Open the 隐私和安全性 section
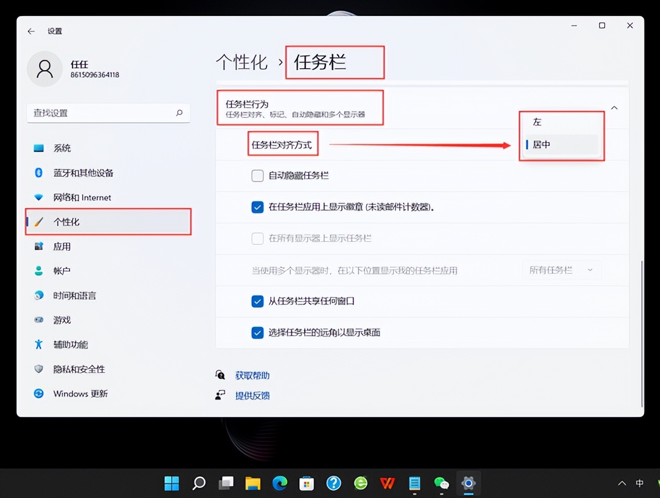This screenshot has width=660, height=498. click(78, 369)
